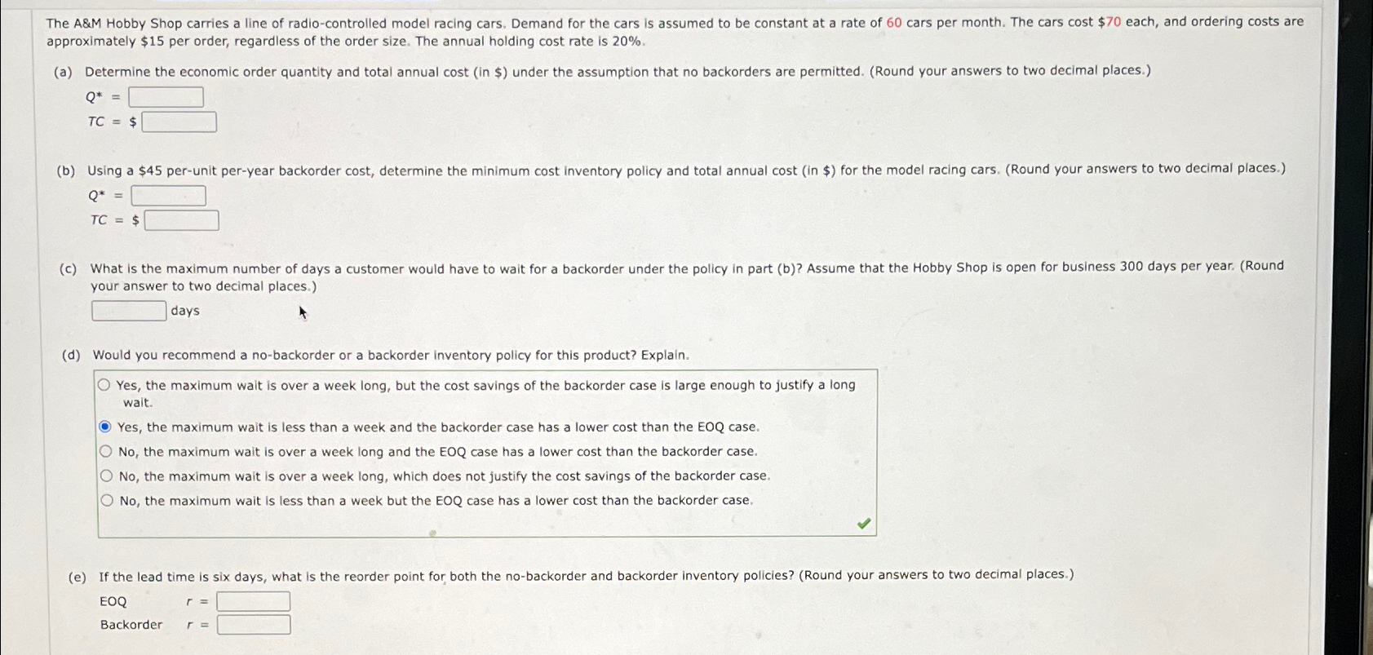Select the first radio option about a long wait
1373x655 pixels.
[x=106, y=383]
